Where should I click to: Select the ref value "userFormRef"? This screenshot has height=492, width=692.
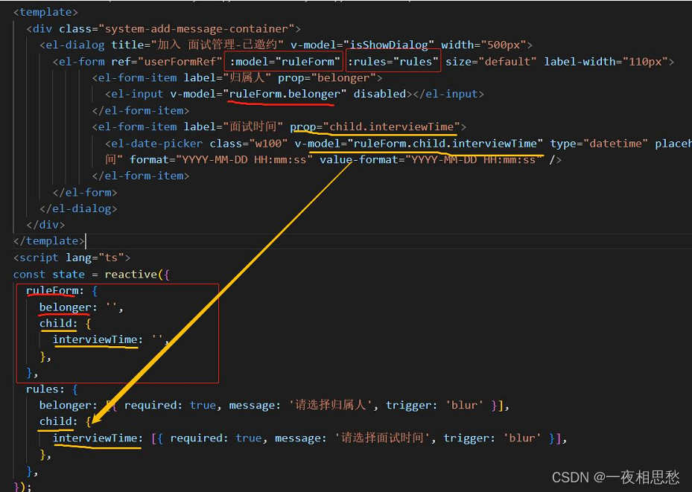[x=180, y=61]
